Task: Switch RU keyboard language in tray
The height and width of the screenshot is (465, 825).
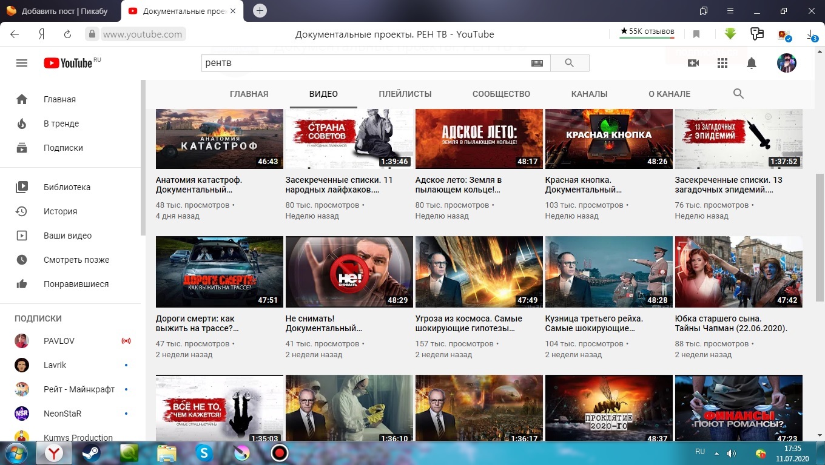Action: pyautogui.click(x=700, y=452)
